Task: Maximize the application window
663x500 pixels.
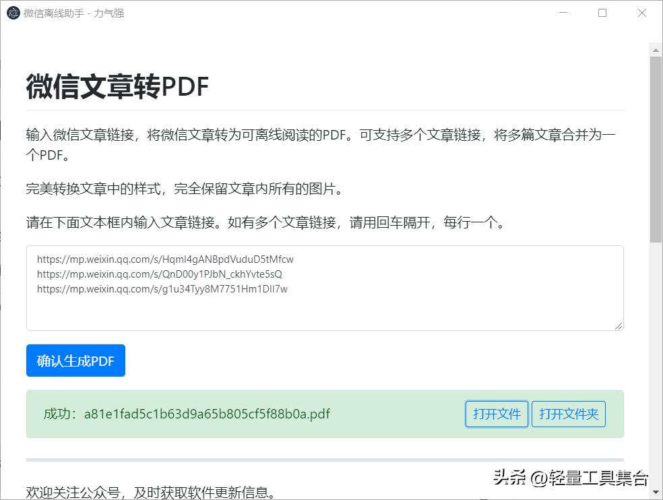Action: 602,12
